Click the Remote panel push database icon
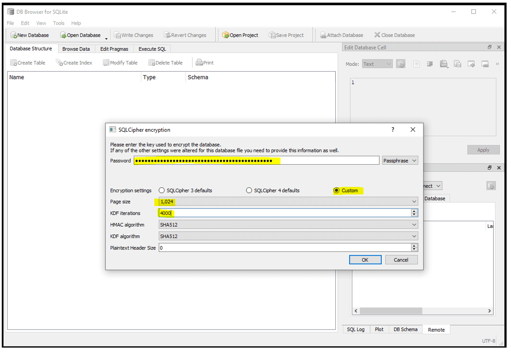The height and width of the screenshot is (352, 511). tap(491, 186)
